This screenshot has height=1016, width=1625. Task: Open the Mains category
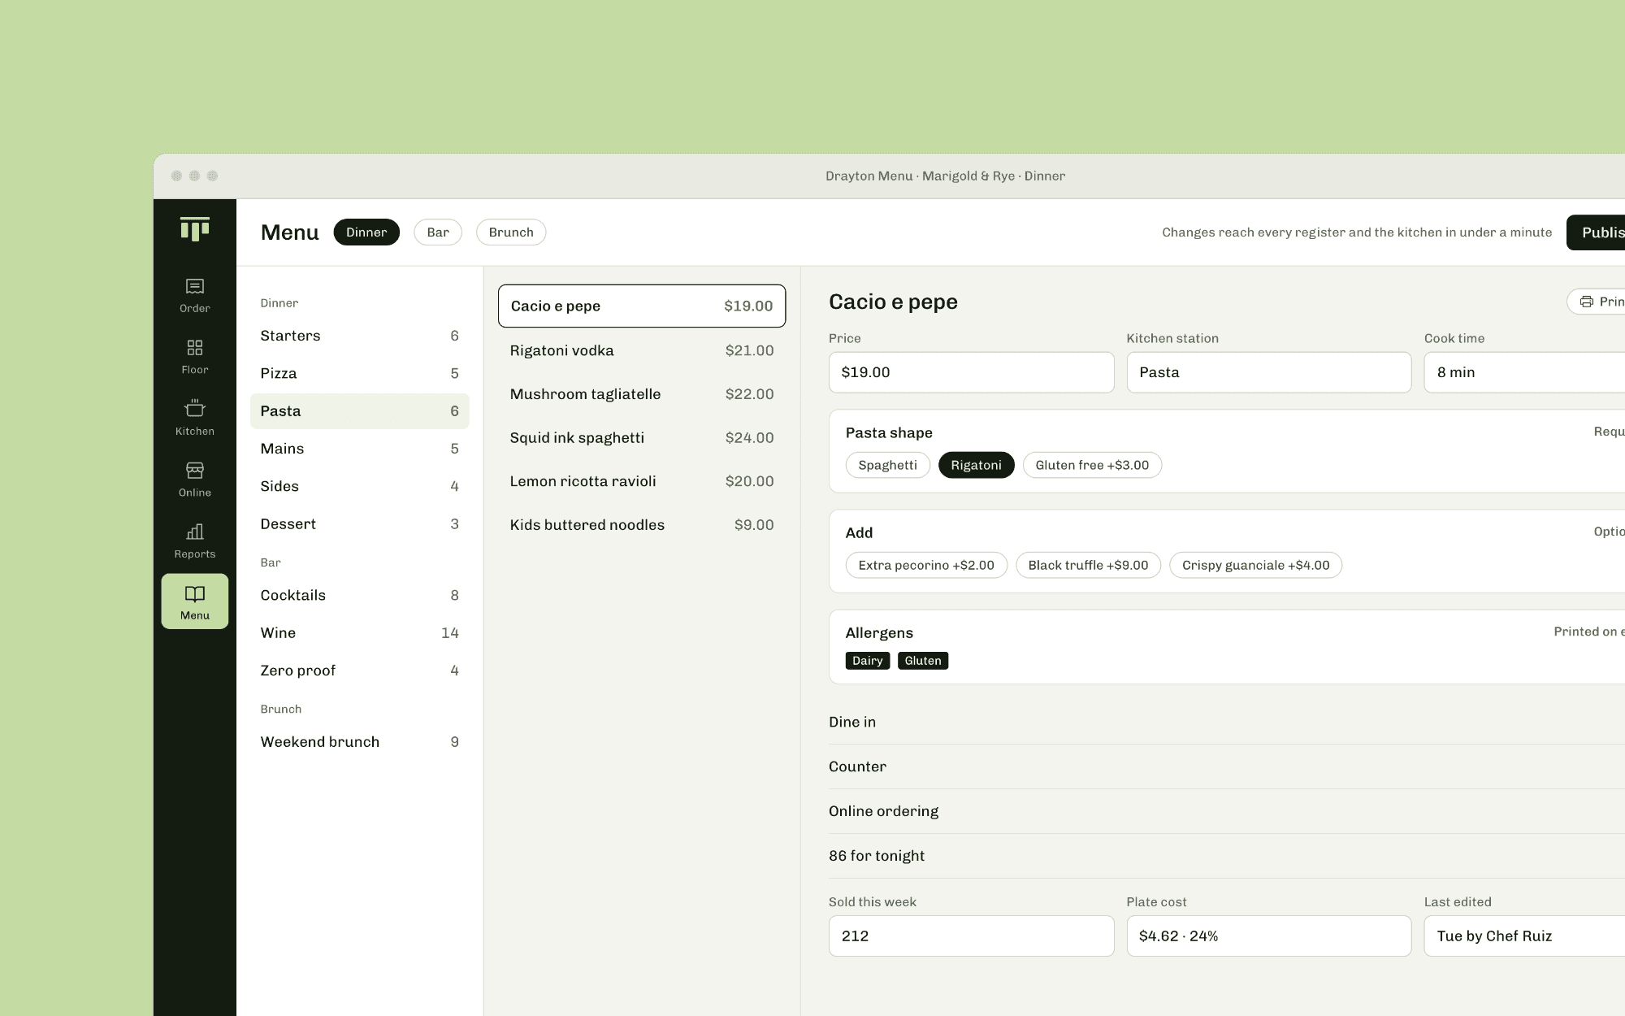(360, 449)
